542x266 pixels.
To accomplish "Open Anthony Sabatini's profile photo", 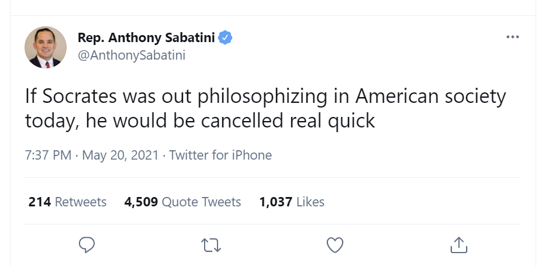I will click(46, 47).
